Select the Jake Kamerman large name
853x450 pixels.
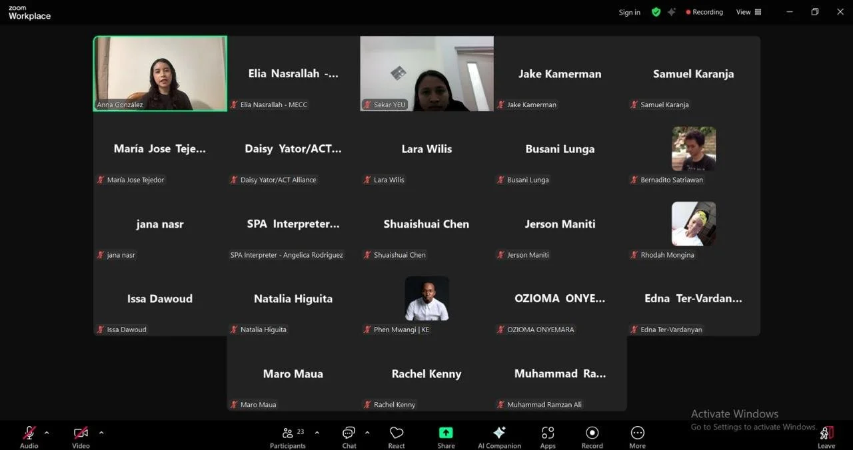[560, 74]
